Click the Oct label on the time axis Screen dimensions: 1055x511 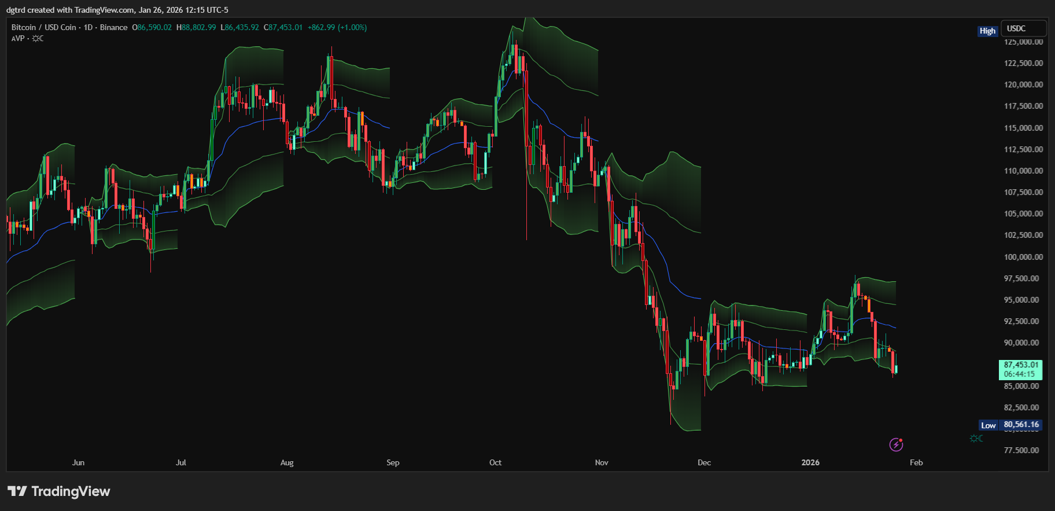(x=496, y=462)
